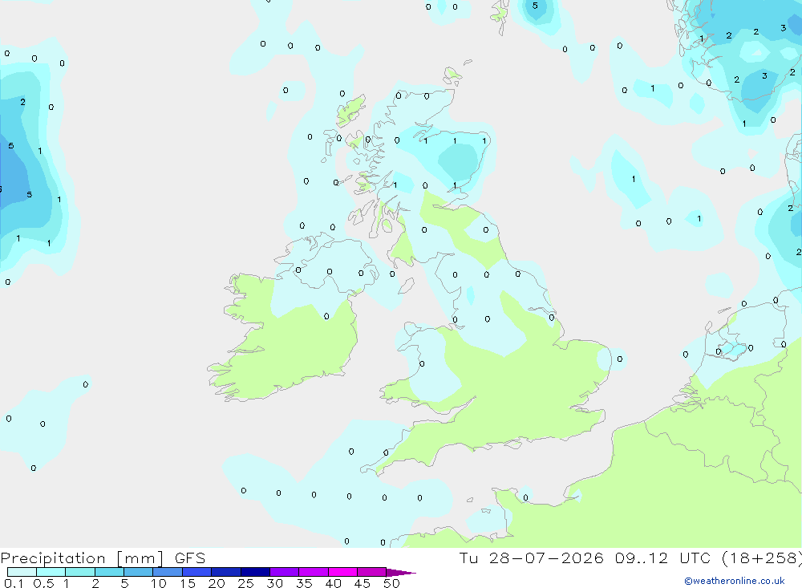Image resolution: width=802 pixels, height=588 pixels.
Task: Choose the 20–25 mm dark blue swatch
Action: click(226, 572)
